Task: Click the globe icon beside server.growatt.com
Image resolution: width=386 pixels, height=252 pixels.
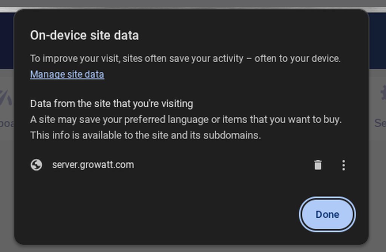Action: [x=36, y=165]
